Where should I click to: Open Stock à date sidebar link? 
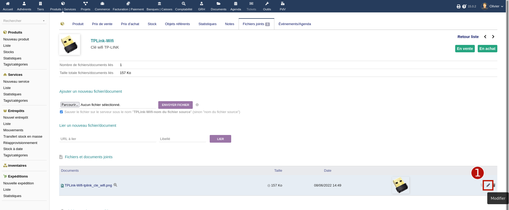[x=13, y=149]
